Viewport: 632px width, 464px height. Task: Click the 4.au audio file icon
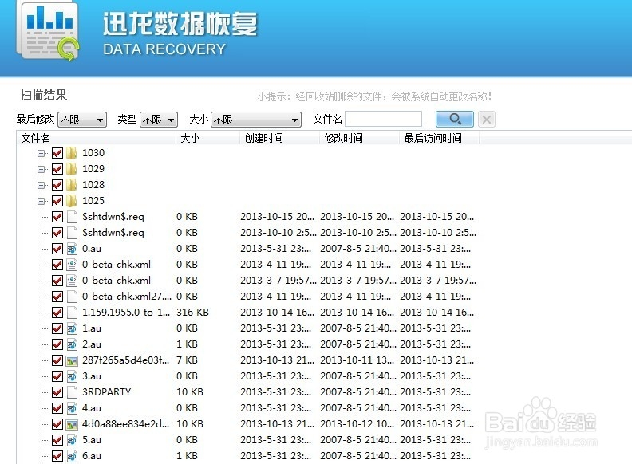[x=72, y=408]
